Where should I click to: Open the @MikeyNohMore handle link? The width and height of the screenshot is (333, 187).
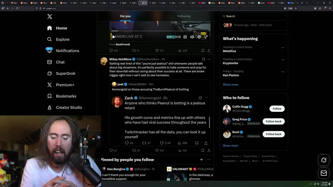(148, 59)
